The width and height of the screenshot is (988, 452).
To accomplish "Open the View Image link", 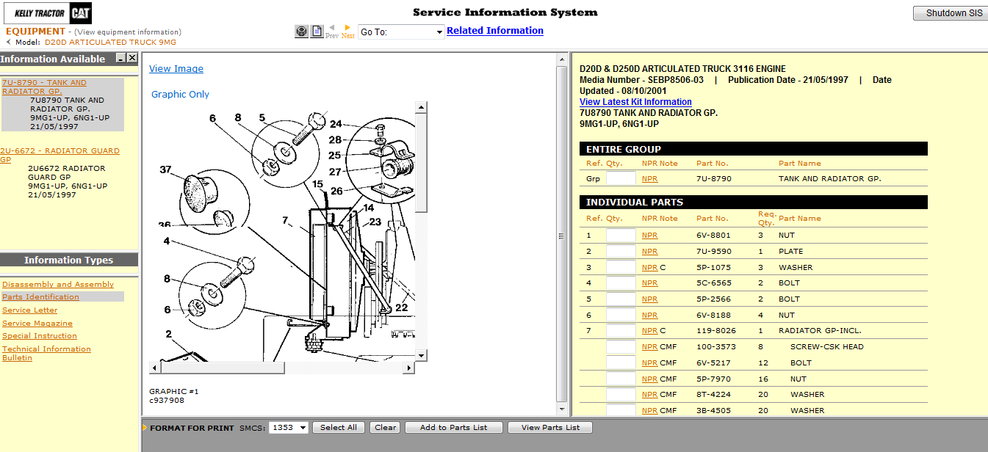I will [x=176, y=68].
